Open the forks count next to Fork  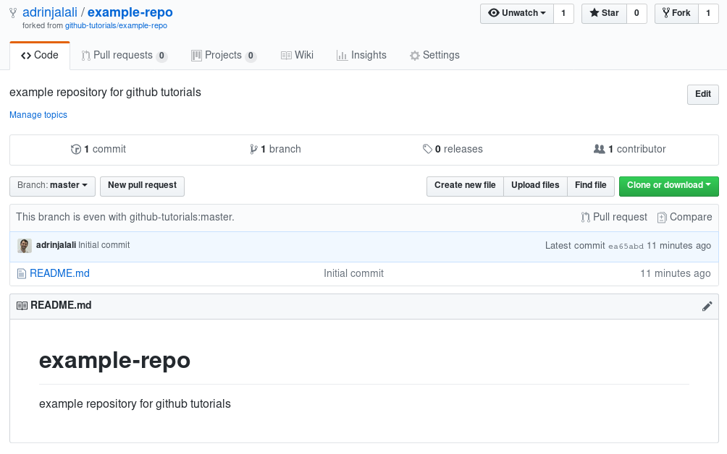click(x=708, y=14)
